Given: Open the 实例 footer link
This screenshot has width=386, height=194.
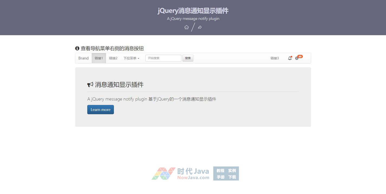Looking at the screenshot, I should [232, 170].
